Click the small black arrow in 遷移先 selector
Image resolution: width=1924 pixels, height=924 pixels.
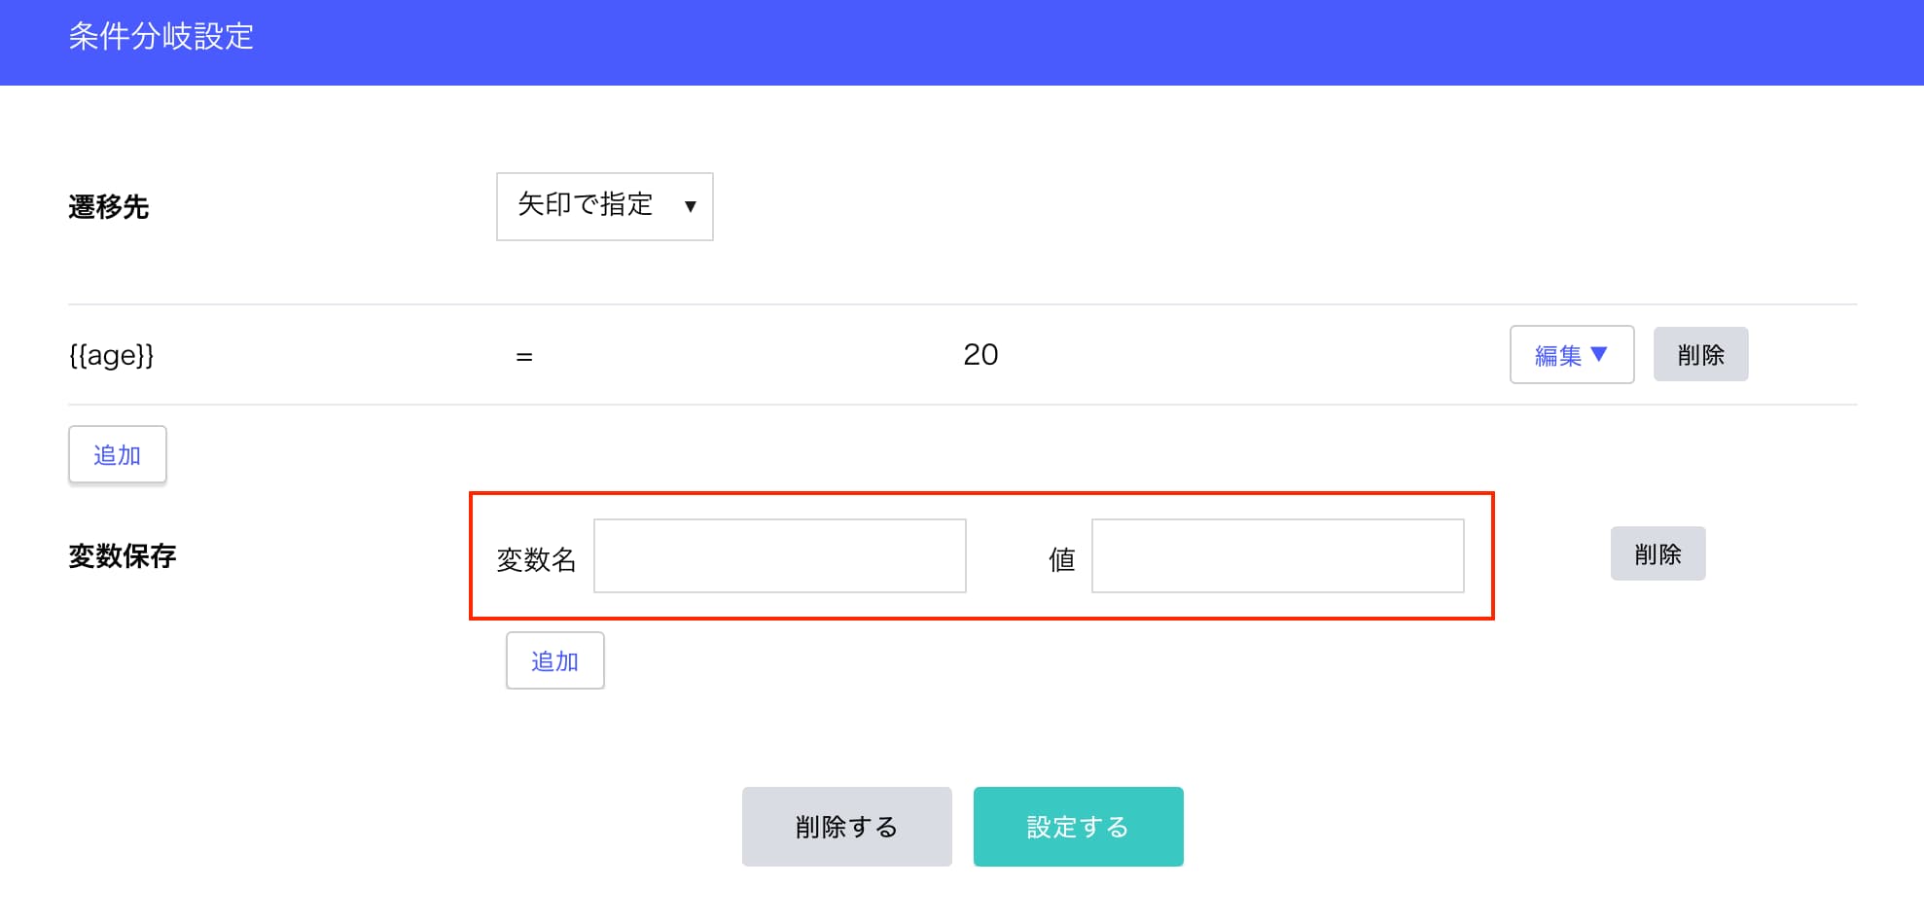[x=690, y=206]
